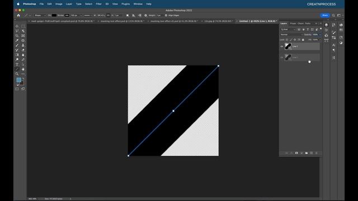Select the Move tool
This screenshot has width=358, height=201.
click(x=17, y=26)
